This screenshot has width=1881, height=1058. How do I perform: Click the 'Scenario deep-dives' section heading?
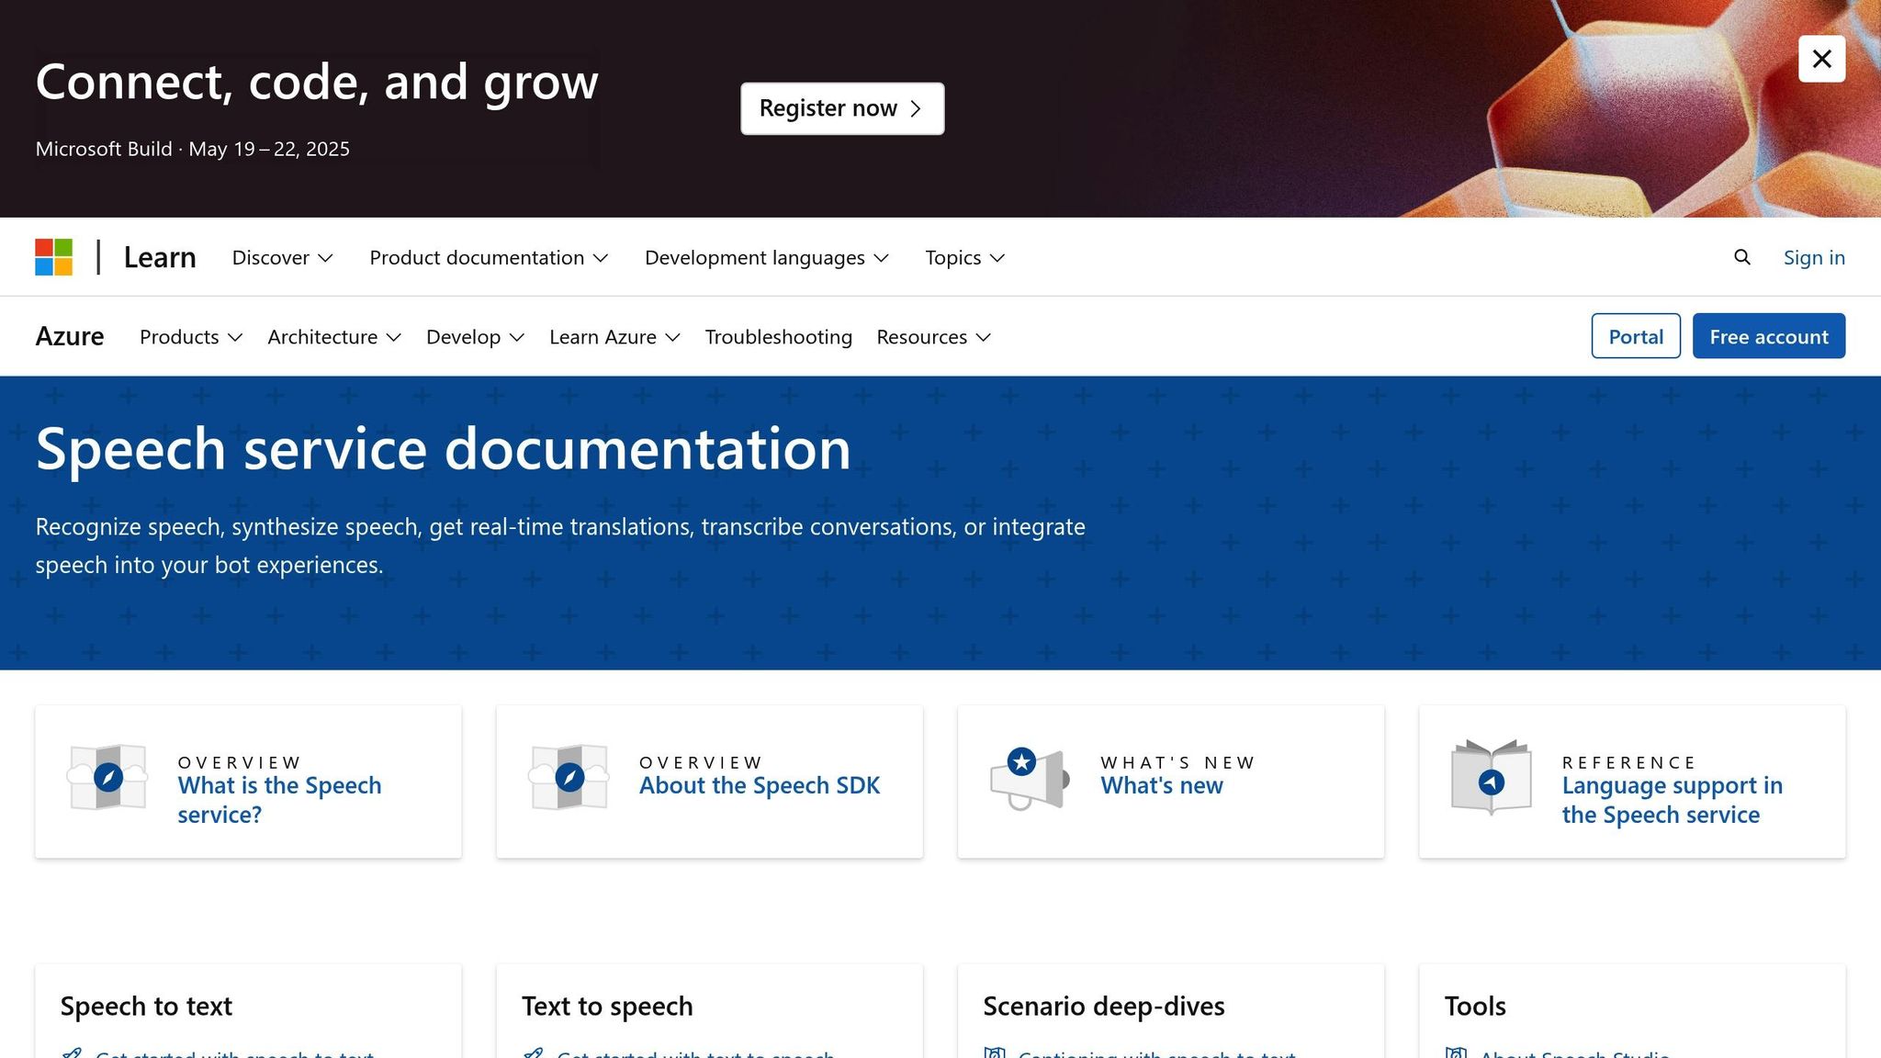point(1104,1006)
